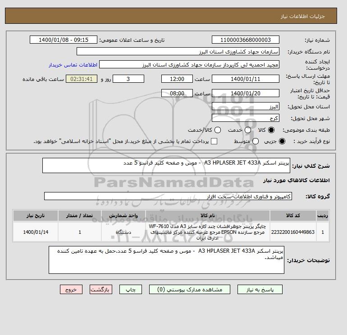The width and height of the screenshot is (347, 335).
Task: Click the response deadline date 1400/01/11
Action: pyautogui.click(x=246, y=79)
